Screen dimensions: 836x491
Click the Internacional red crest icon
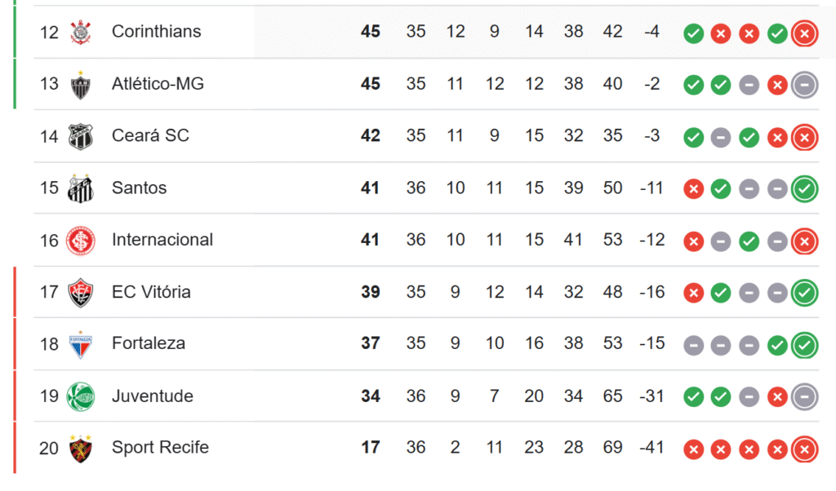81,241
